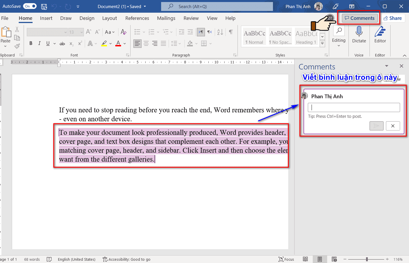Open the Editing menu

click(339, 37)
